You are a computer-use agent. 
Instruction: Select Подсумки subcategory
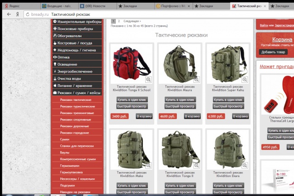[67, 185]
